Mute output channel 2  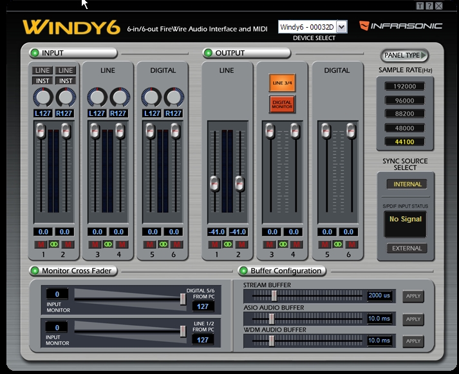pyautogui.click(x=241, y=245)
